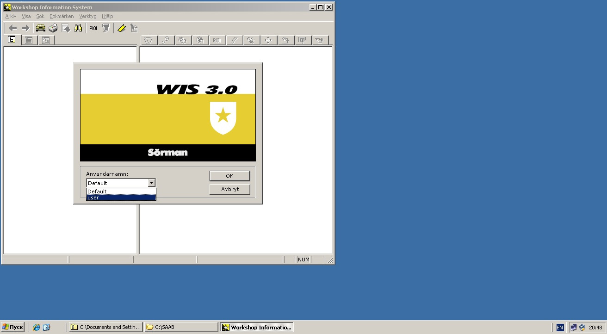The width and height of the screenshot is (607, 334).
Task: Click the WIS 3.0 splash image
Action: click(x=168, y=115)
